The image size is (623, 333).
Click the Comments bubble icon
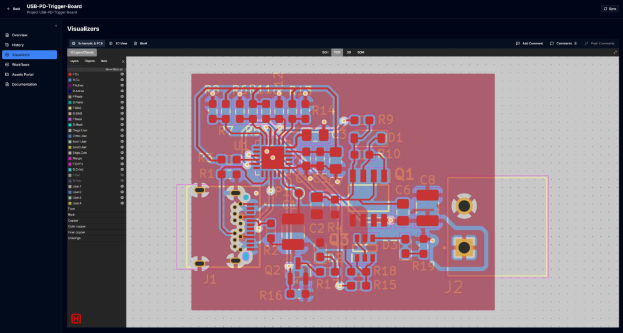552,43
